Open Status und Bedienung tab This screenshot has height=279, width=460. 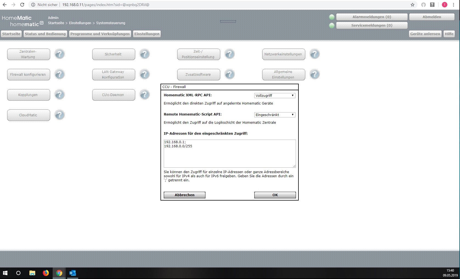pyautogui.click(x=45, y=34)
